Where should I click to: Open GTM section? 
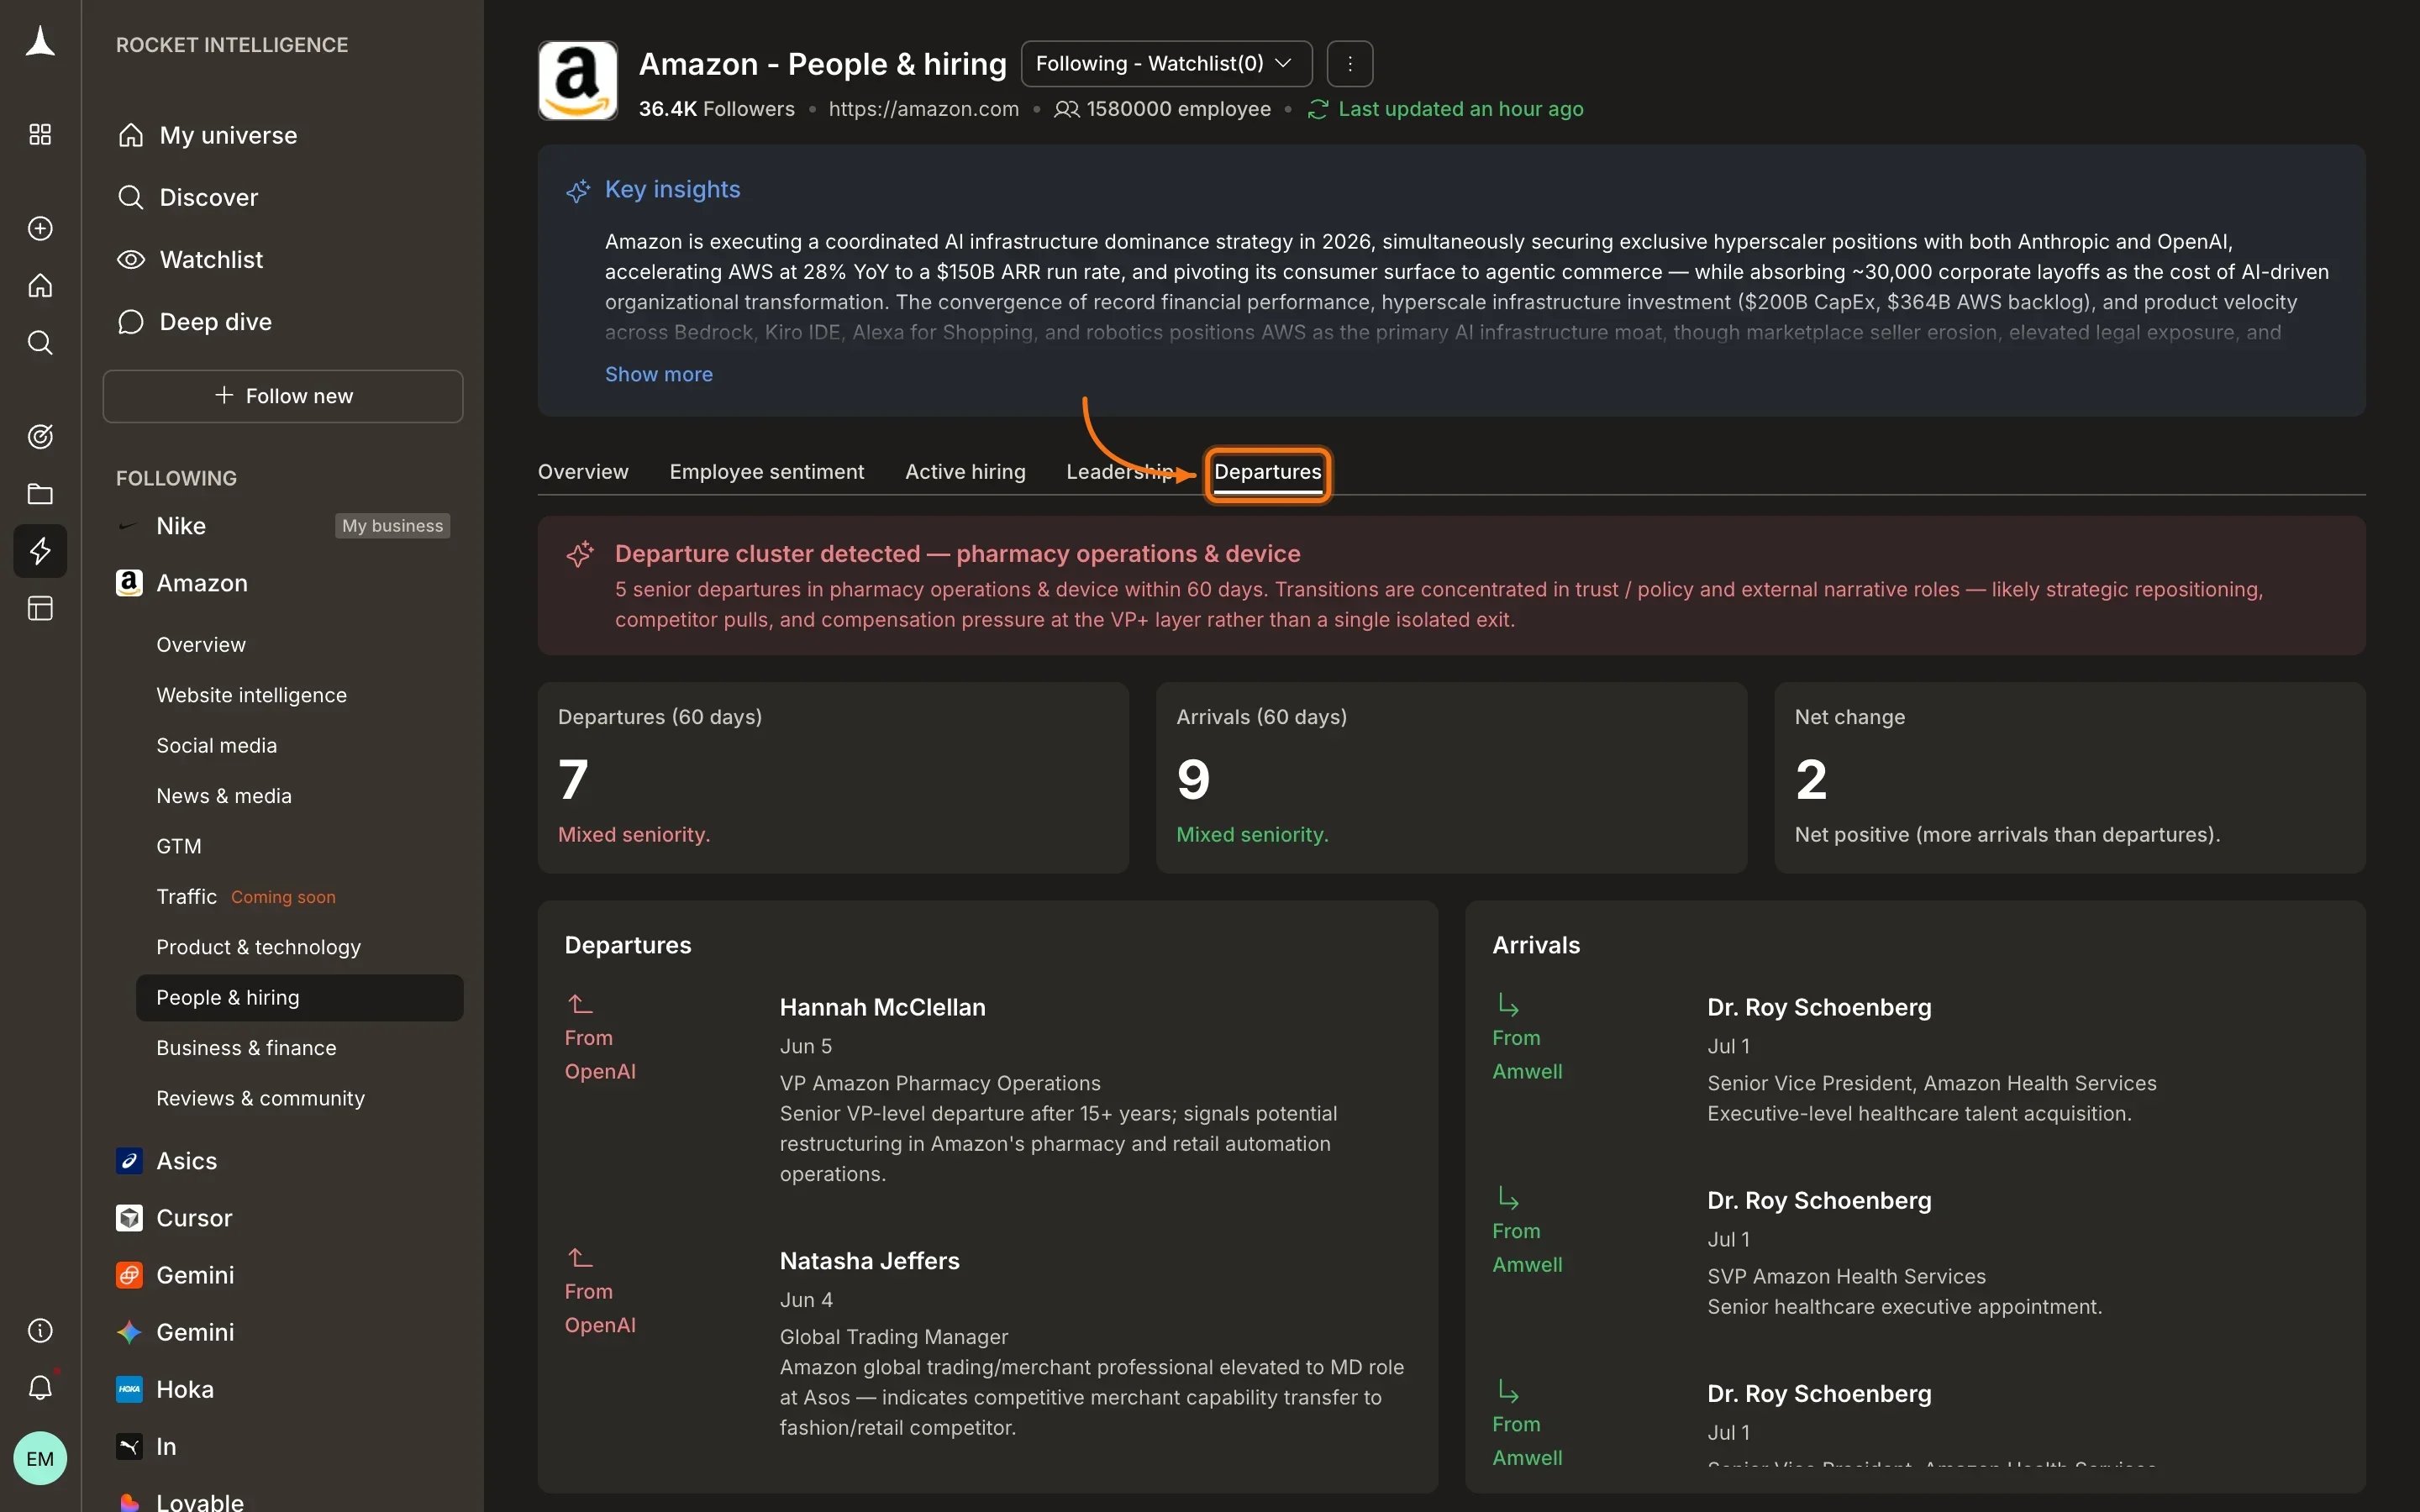tap(179, 846)
